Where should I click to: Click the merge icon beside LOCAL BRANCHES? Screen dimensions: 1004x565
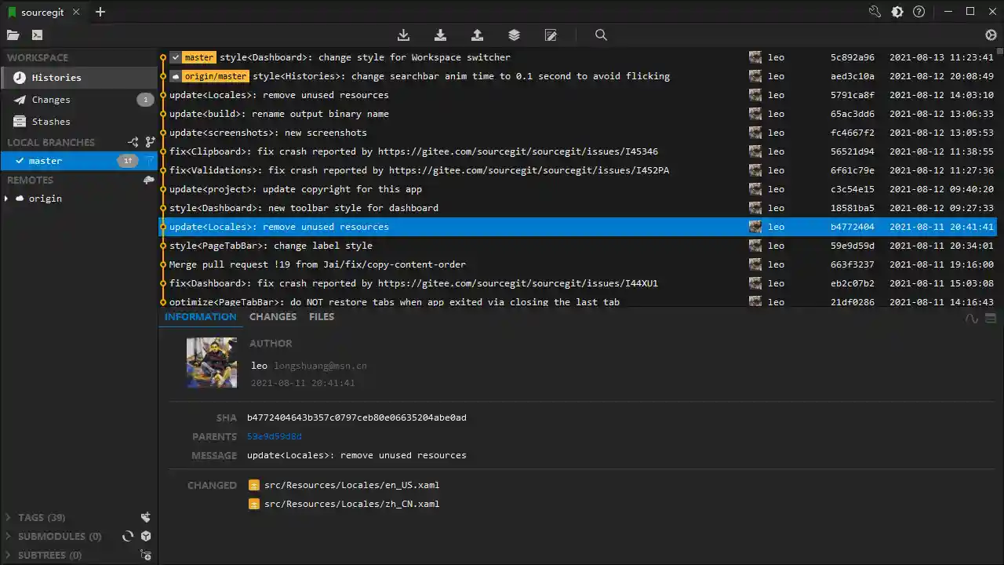(x=133, y=142)
